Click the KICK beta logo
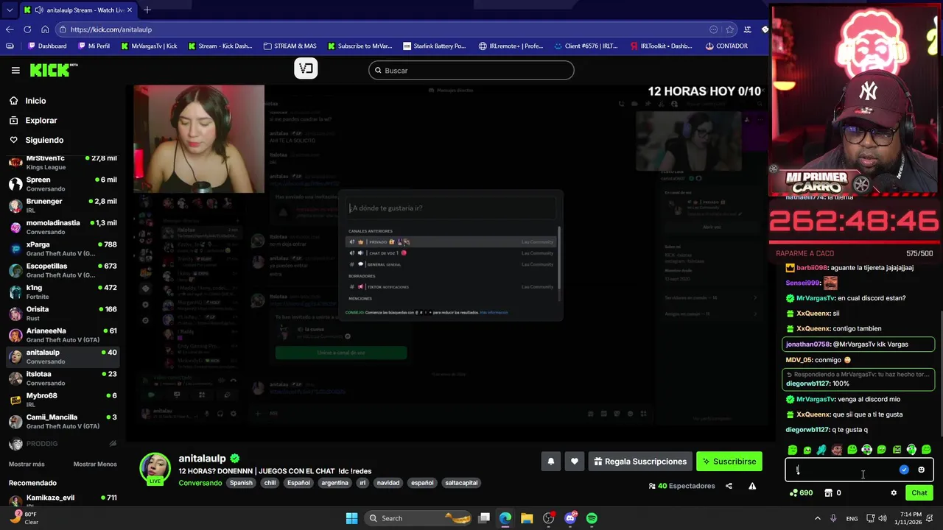This screenshot has width=943, height=530. coord(53,70)
